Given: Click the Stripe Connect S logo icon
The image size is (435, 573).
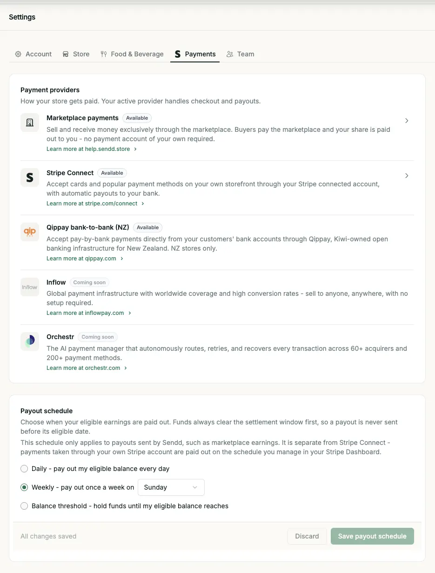Looking at the screenshot, I should pos(30,177).
